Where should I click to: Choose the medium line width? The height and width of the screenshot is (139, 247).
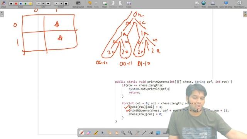coord(43,3)
